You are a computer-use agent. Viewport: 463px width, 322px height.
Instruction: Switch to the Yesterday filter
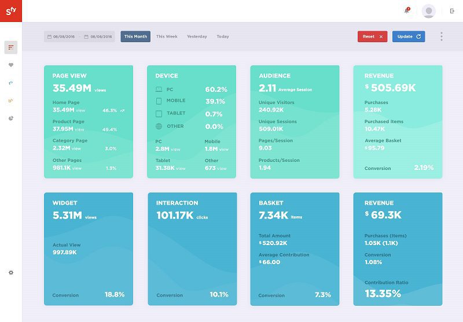(197, 36)
